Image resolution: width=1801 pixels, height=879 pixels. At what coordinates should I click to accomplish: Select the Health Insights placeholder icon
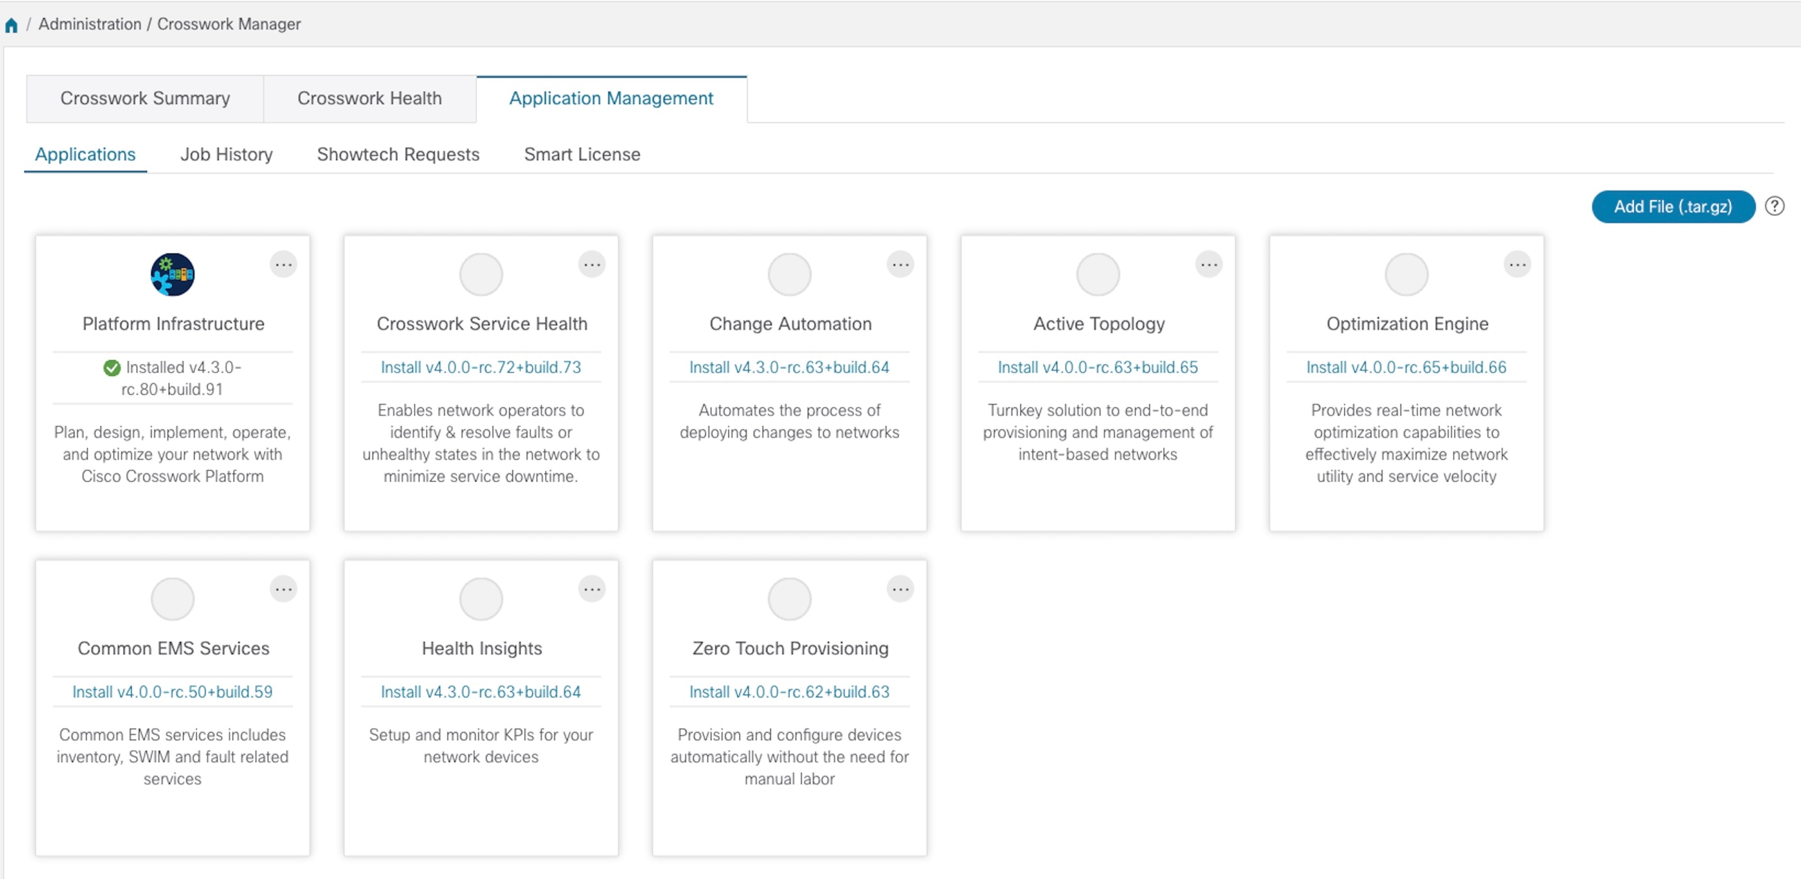point(481,598)
